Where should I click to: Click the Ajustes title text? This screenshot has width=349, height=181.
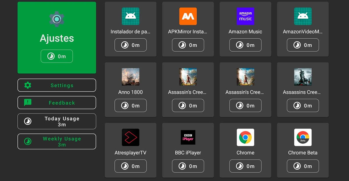coord(57,38)
